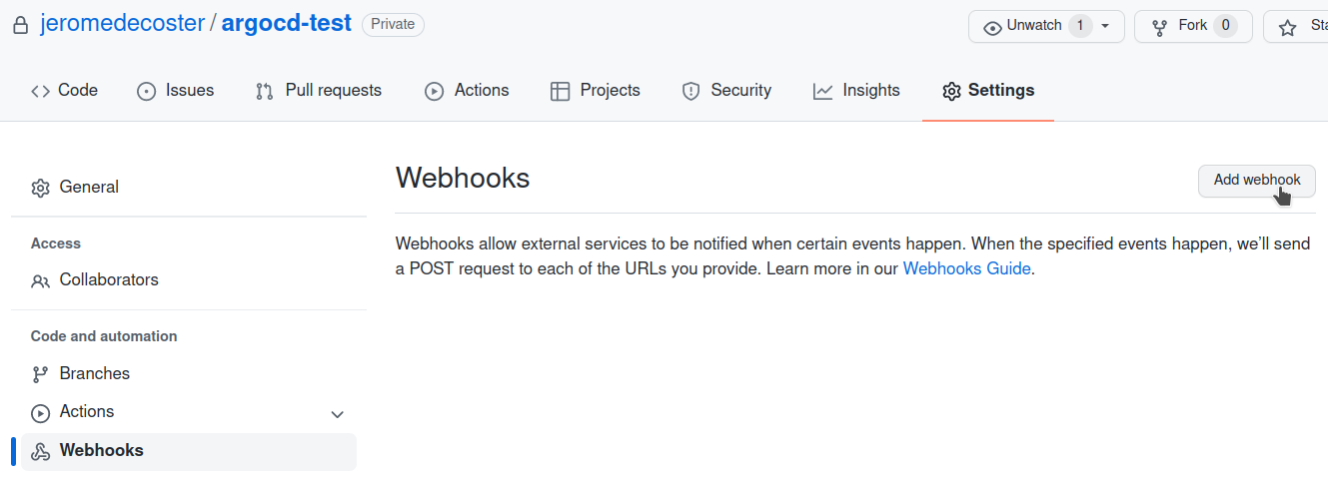This screenshot has height=477, width=1328.
Task: Click the argocd-test repository link
Action: click(x=286, y=24)
